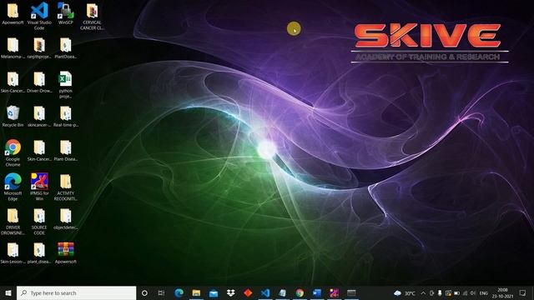Select the DRIVER DROWSINE... folder
Screen dimensions: 534x300
tap(13, 221)
